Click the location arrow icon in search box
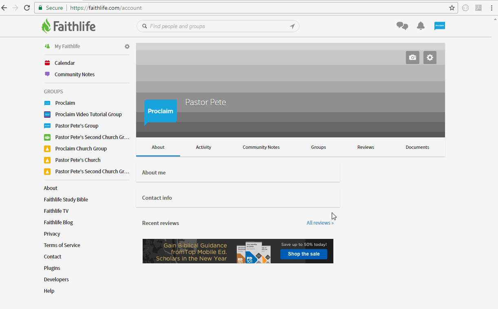 click(x=292, y=26)
